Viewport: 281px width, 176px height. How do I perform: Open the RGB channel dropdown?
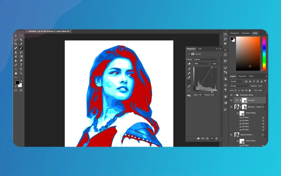coord(201,64)
